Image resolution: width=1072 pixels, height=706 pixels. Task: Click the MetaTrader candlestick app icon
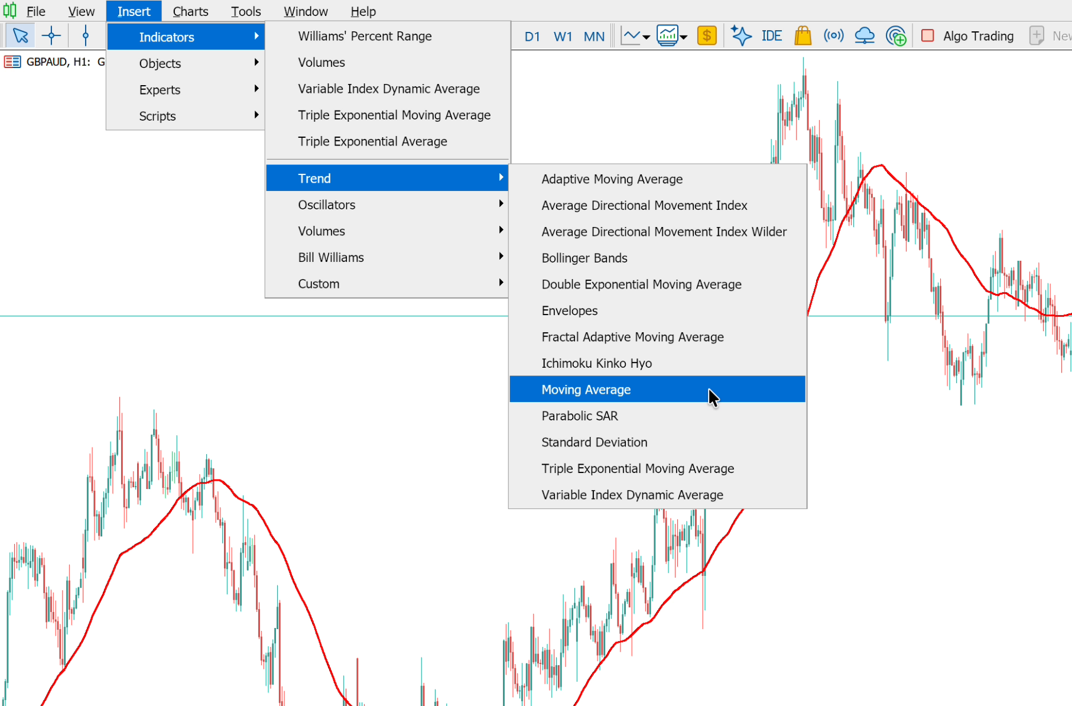9,11
